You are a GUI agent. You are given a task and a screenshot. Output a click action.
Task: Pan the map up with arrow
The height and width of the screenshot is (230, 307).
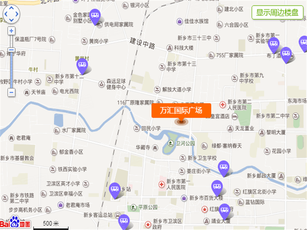point(11,8)
